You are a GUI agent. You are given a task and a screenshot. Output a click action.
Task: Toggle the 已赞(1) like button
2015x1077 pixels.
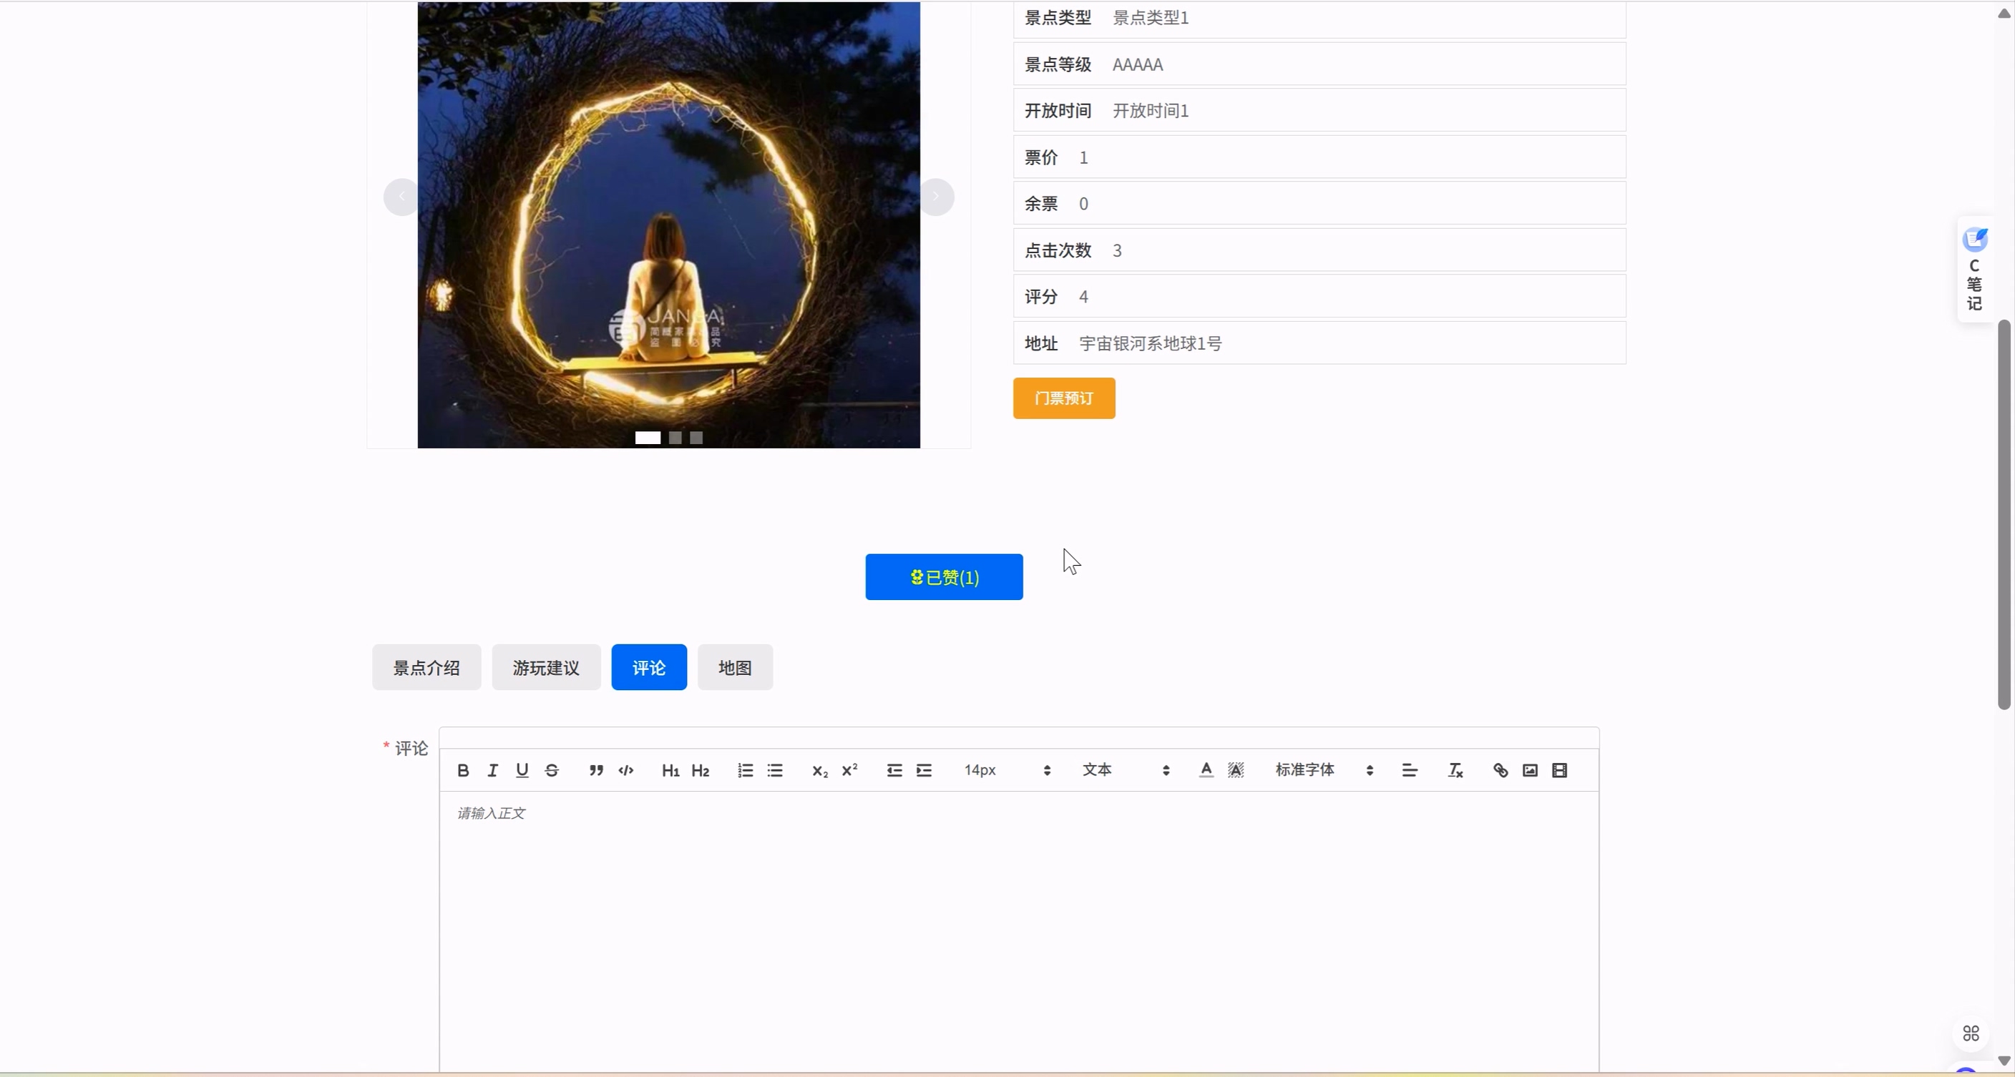(943, 577)
